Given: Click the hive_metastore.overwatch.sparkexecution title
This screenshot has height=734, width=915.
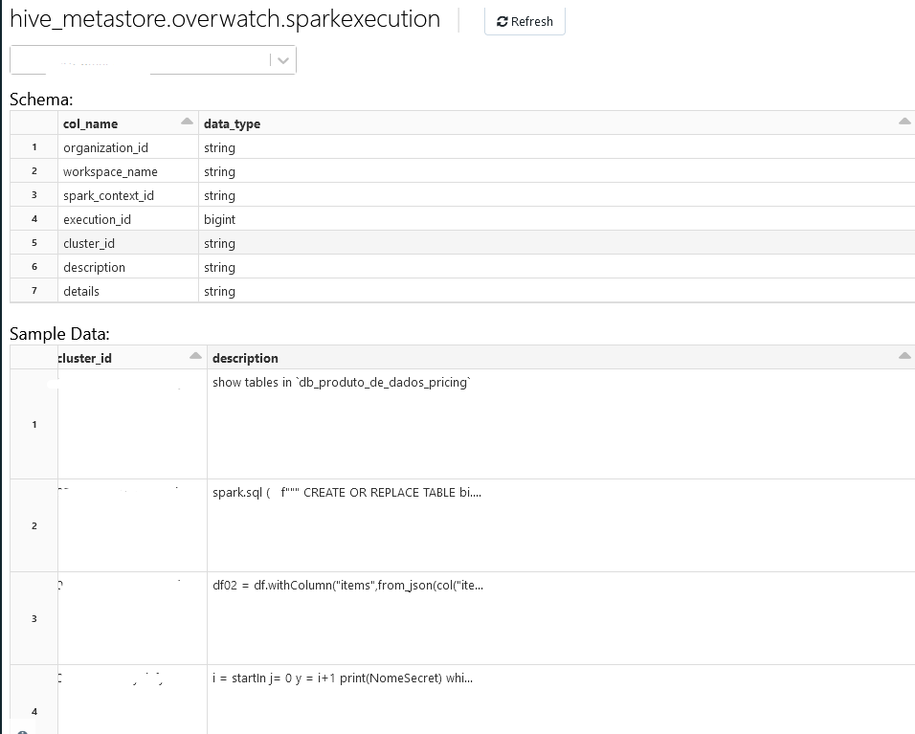Looking at the screenshot, I should tap(225, 19).
